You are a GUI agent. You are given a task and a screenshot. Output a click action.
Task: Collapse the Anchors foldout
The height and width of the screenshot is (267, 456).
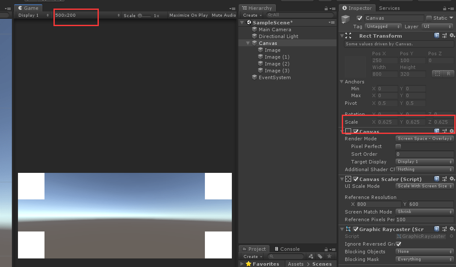pyautogui.click(x=342, y=82)
